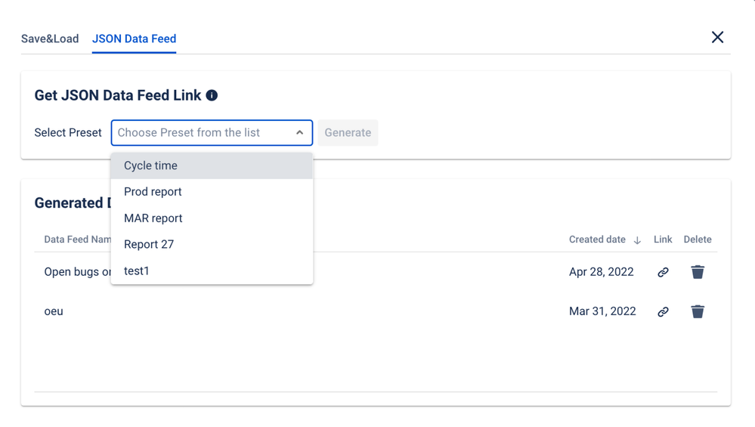The image size is (755, 427).
Task: Select the Report 27 preset option
Action: point(212,245)
